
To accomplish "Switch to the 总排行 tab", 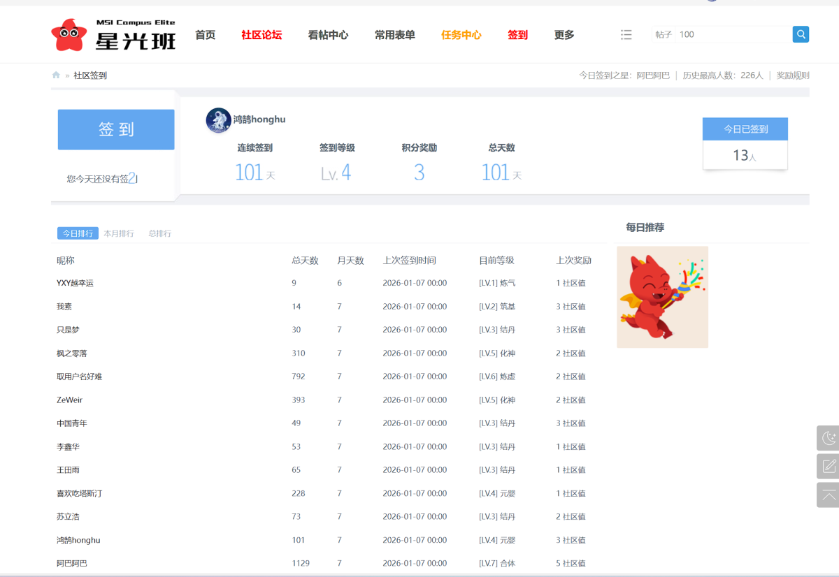I will (159, 233).
